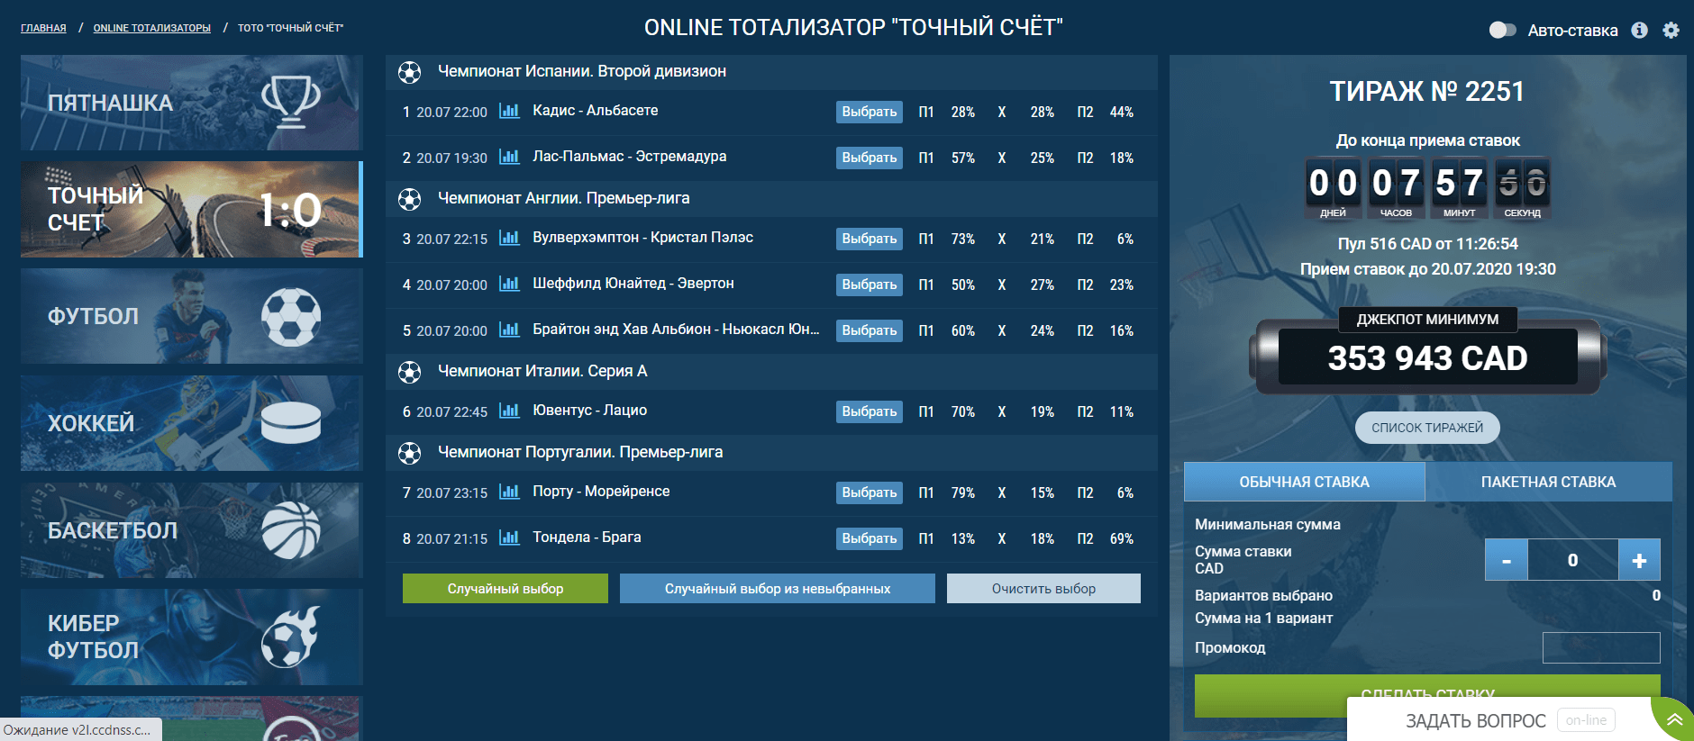
Task: Go to ONLINE ТОТАЛИЗАТОРЫ breadcrumb link
Action: pos(151,28)
